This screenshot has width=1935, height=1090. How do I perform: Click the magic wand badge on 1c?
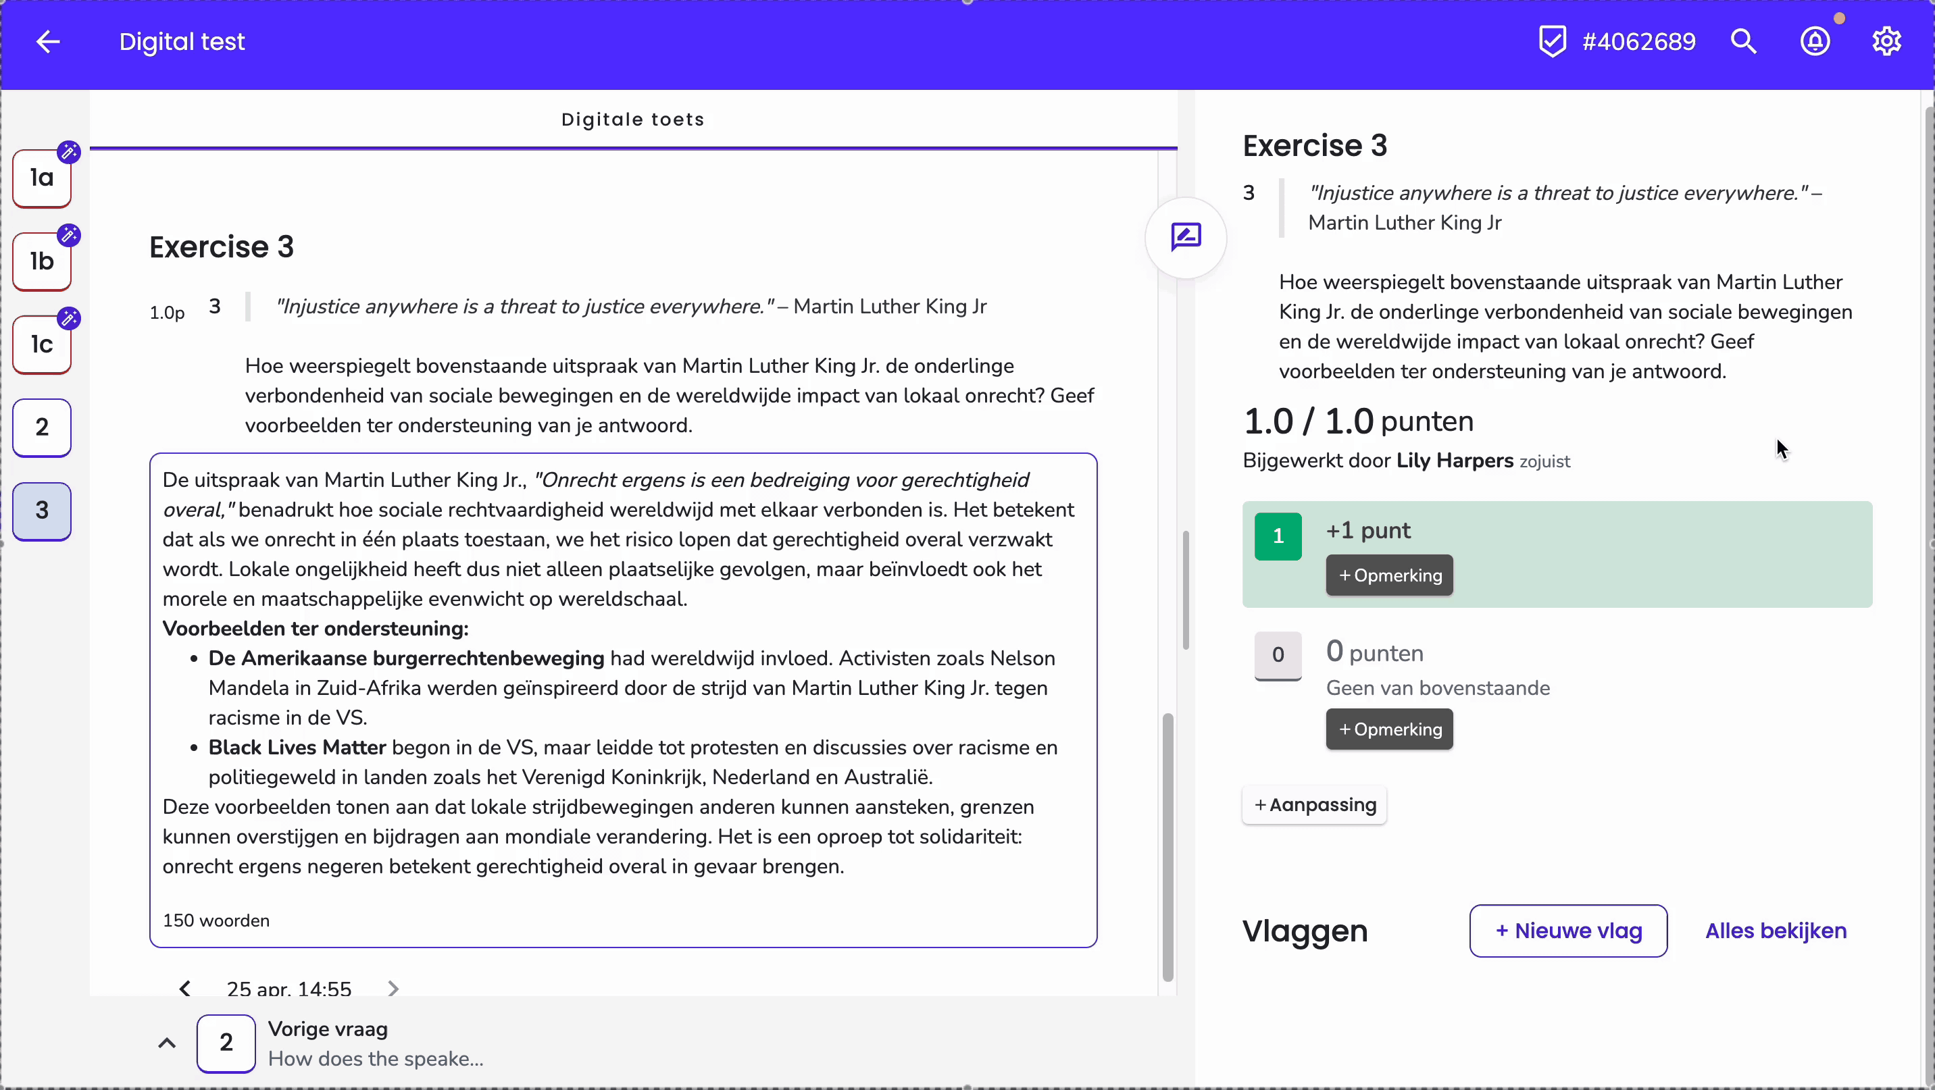click(69, 319)
